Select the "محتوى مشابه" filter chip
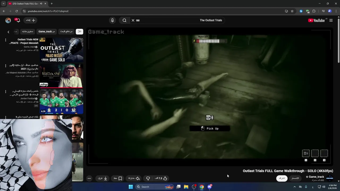The width and height of the screenshot is (340, 191). click(28, 31)
